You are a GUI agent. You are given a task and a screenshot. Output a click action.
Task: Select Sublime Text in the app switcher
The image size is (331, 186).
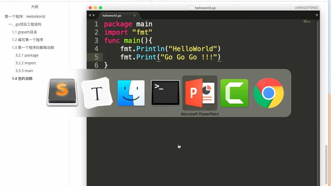[62, 92]
